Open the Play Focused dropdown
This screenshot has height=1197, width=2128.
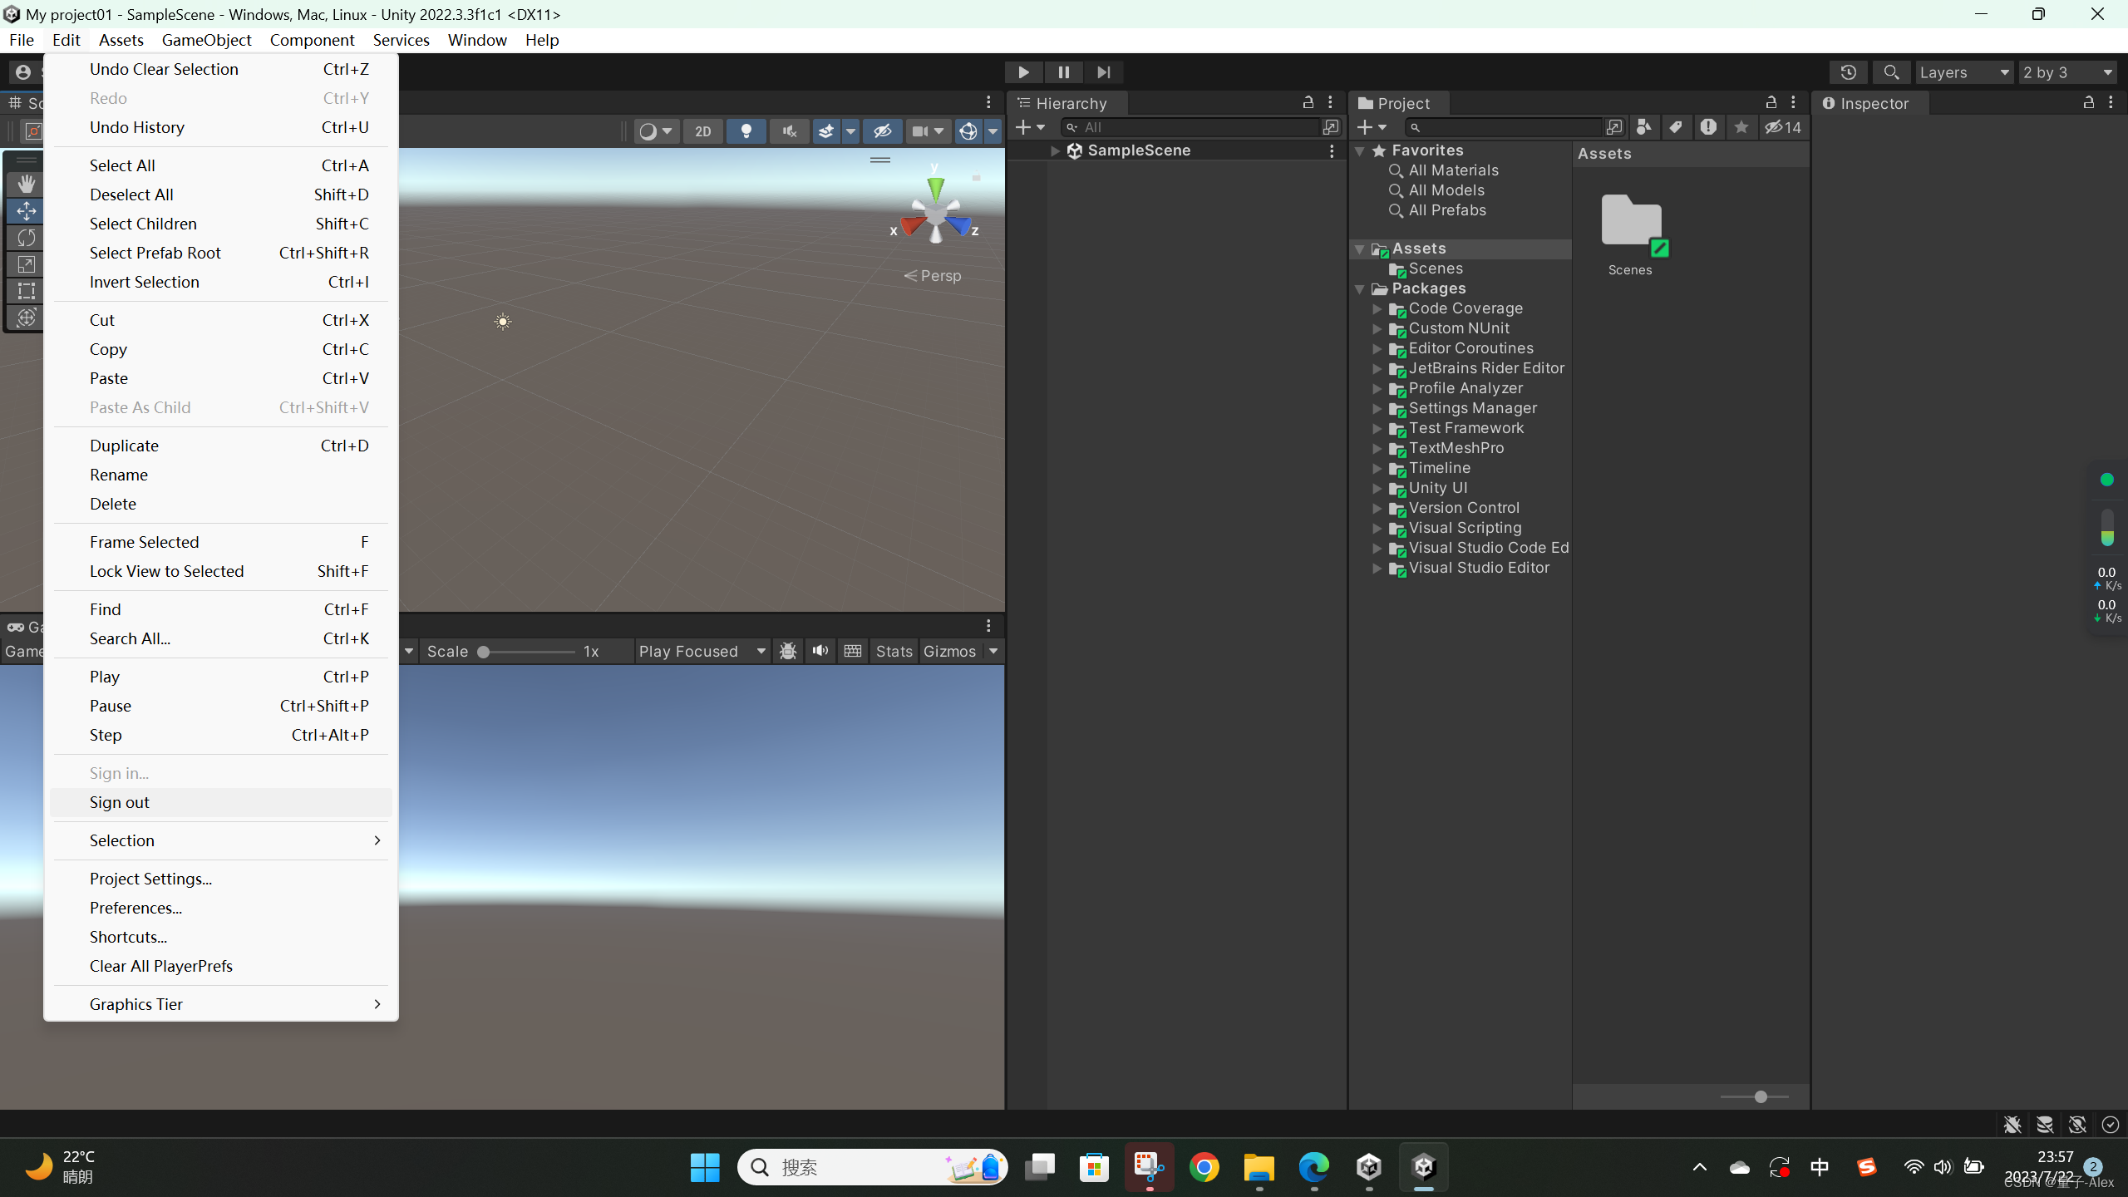pos(701,651)
